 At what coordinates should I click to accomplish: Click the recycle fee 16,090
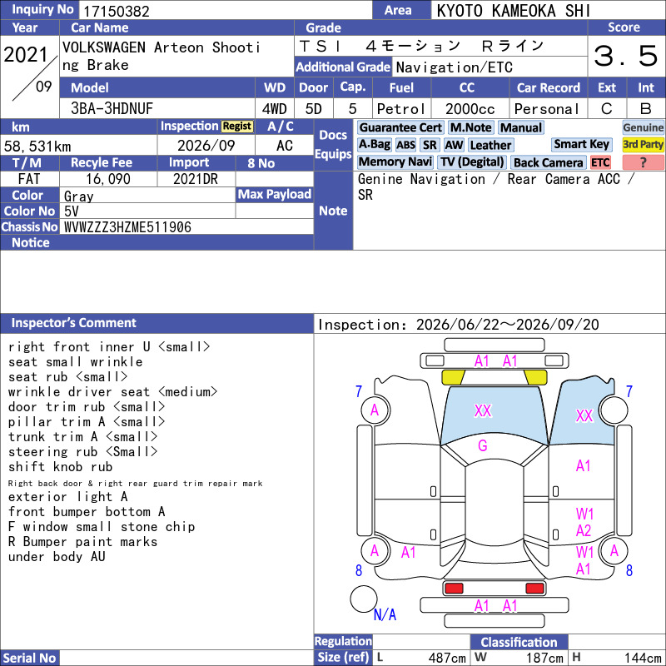[108, 179]
